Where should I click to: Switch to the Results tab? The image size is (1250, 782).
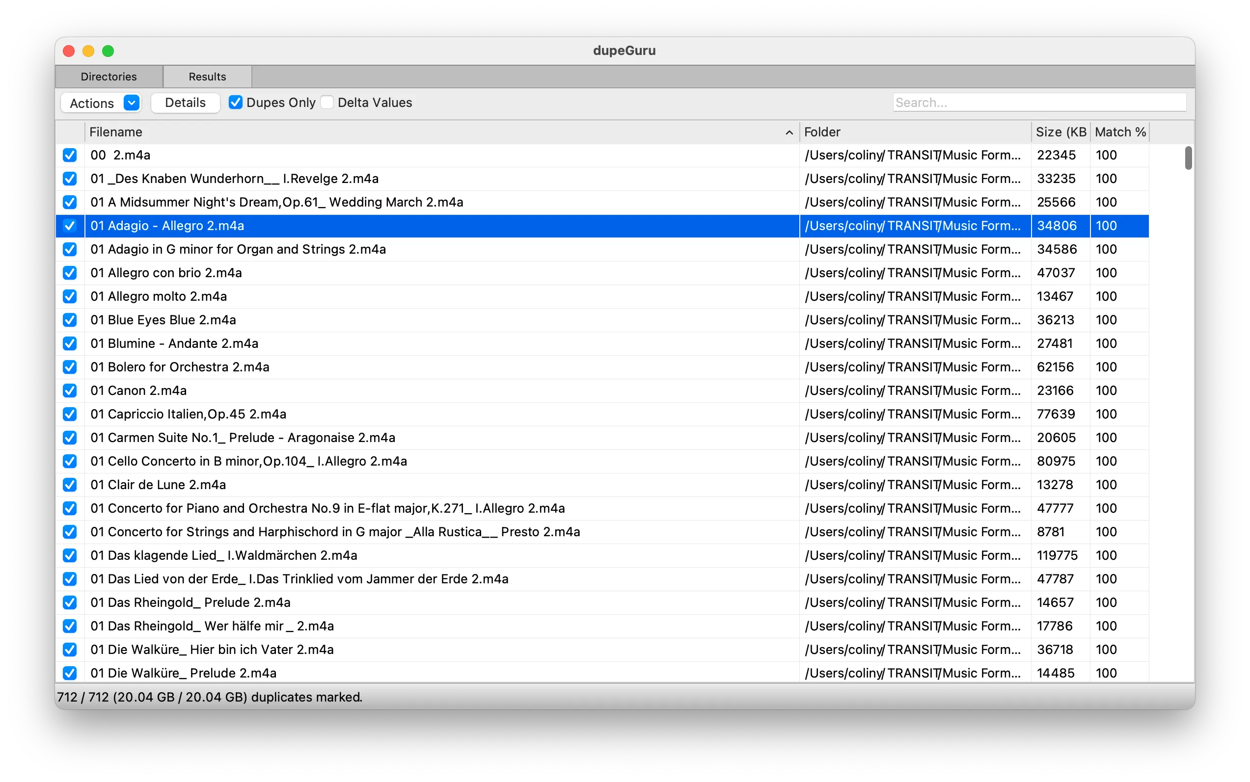click(x=207, y=76)
